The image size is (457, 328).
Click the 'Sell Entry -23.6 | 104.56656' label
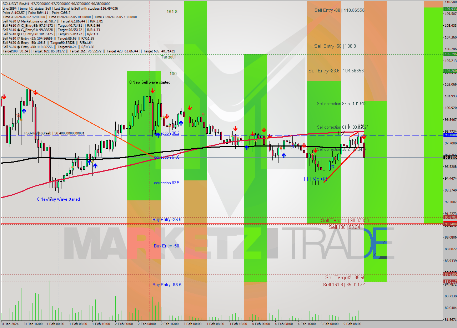coord(336,71)
